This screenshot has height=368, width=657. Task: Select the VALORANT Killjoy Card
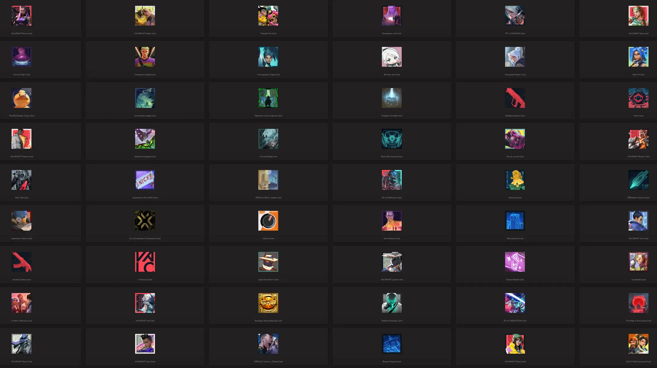(x=515, y=344)
